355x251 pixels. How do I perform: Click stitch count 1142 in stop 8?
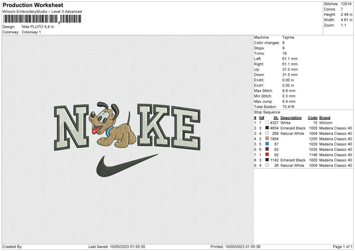click(x=275, y=160)
